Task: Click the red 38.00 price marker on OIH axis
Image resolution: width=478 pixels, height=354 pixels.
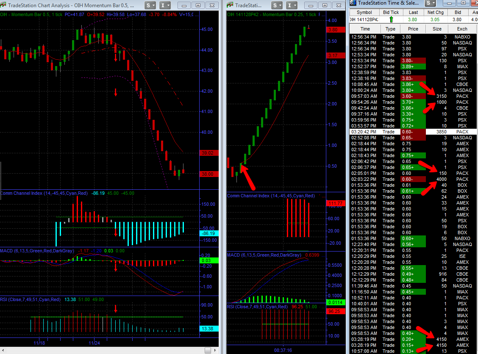Action: click(208, 174)
